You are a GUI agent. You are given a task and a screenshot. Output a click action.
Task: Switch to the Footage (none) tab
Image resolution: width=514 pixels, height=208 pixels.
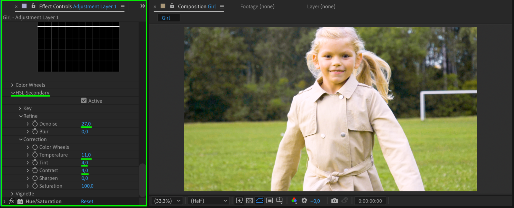257,6
